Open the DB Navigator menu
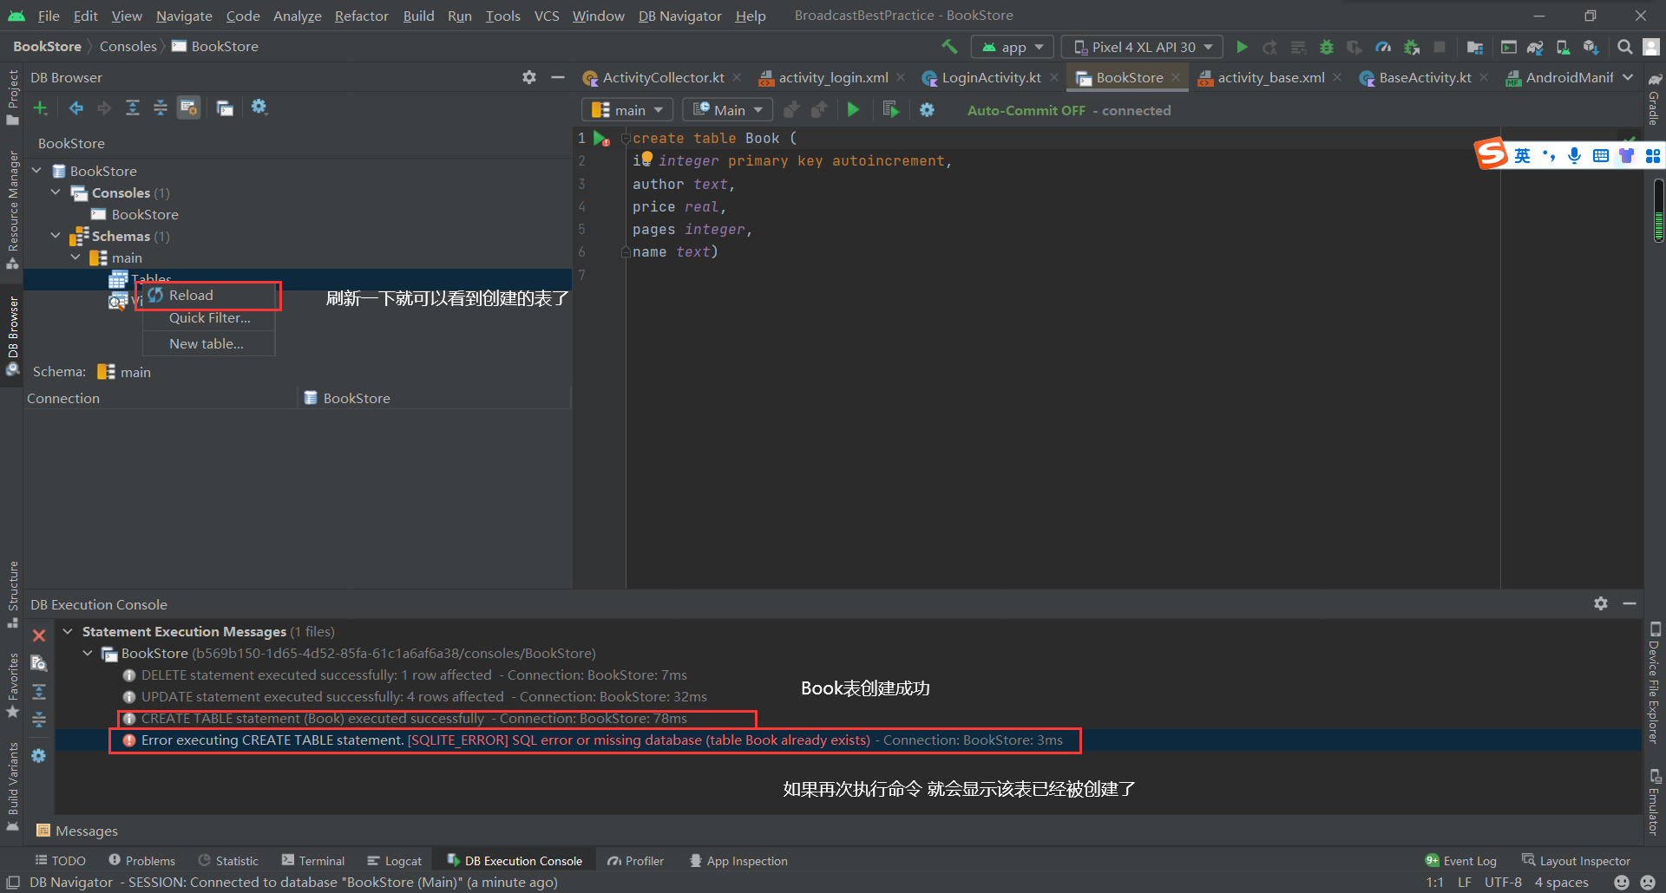The height and width of the screenshot is (893, 1666). point(679,16)
